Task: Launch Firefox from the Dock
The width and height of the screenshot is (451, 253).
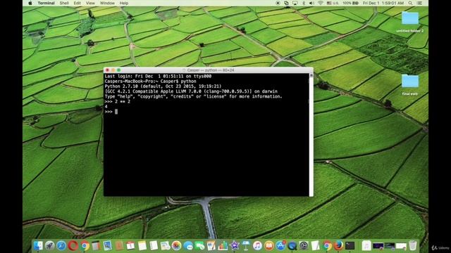Action: (x=338, y=245)
